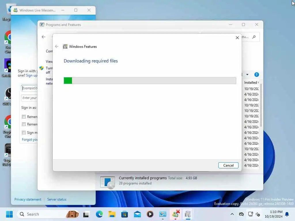Open the Sign up link in Messenger
The height and width of the screenshot is (221, 295).
32,75
